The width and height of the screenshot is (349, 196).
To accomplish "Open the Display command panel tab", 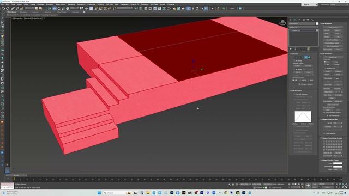I will 308,20.
